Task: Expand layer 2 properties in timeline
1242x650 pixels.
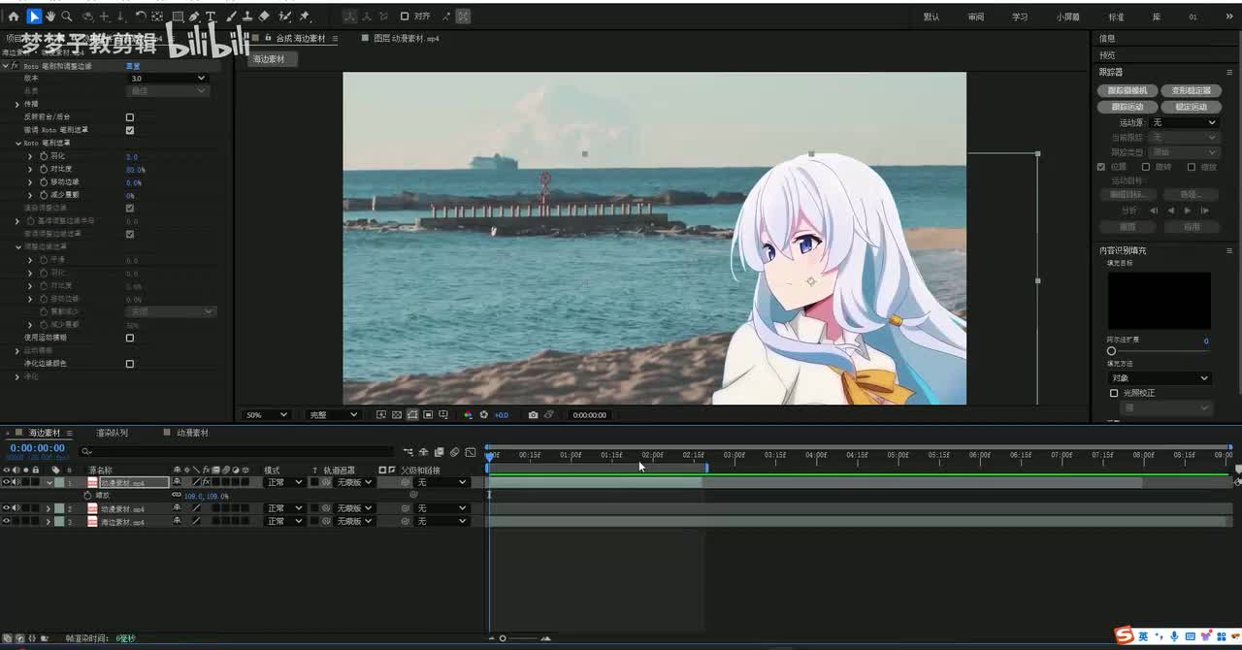Action: point(49,508)
